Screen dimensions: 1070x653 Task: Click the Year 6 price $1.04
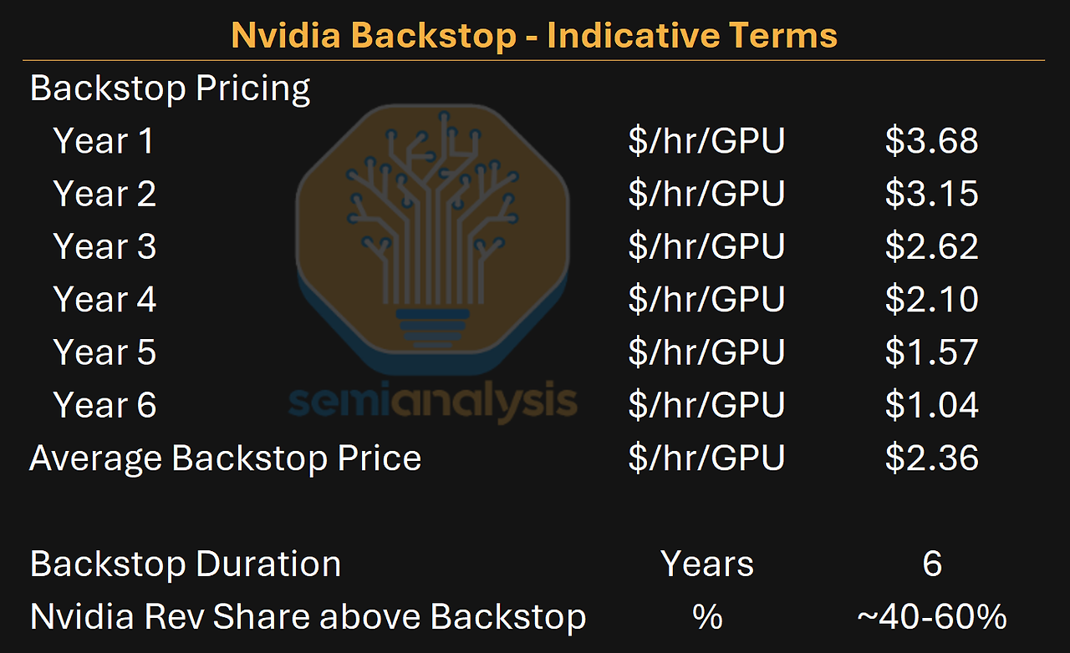(932, 404)
